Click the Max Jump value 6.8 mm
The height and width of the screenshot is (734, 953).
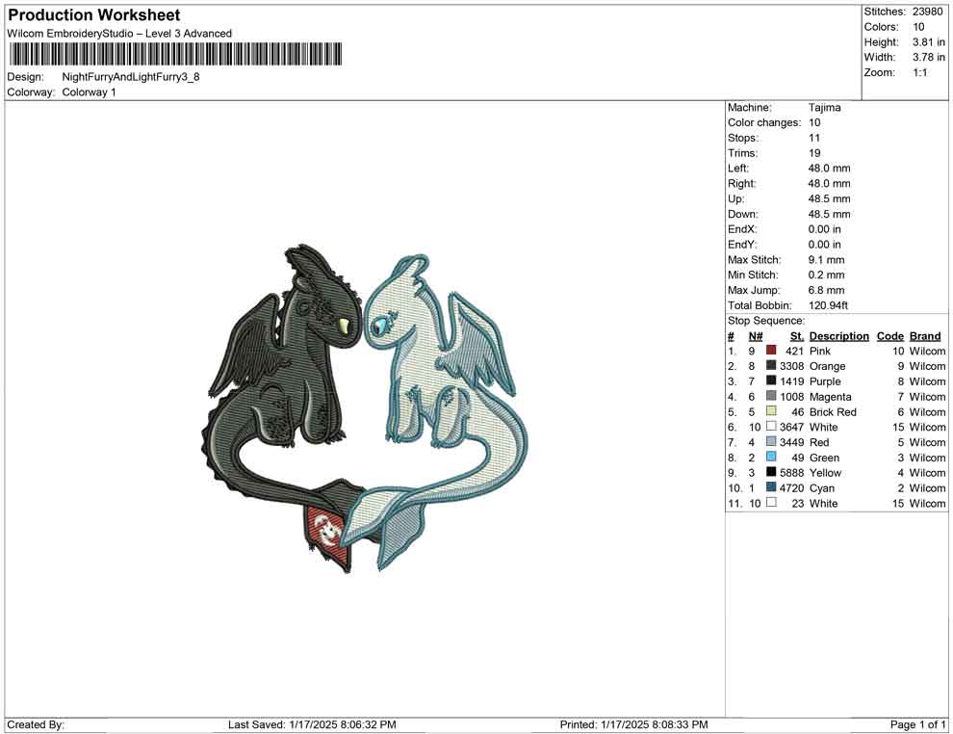[x=827, y=290]
